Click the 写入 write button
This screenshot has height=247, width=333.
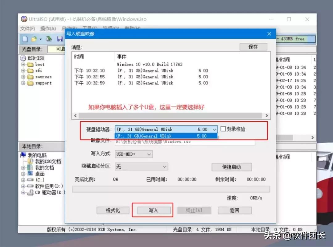(x=154, y=210)
